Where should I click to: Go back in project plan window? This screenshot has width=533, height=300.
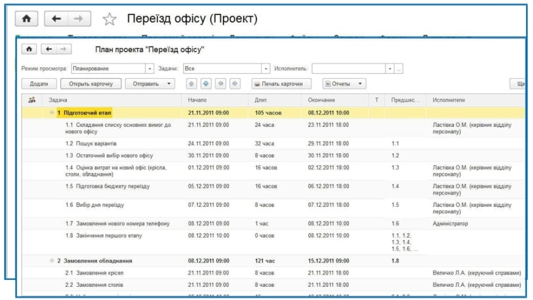tap(49, 49)
